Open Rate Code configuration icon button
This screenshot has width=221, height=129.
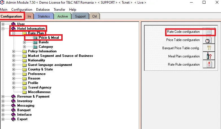209,32
